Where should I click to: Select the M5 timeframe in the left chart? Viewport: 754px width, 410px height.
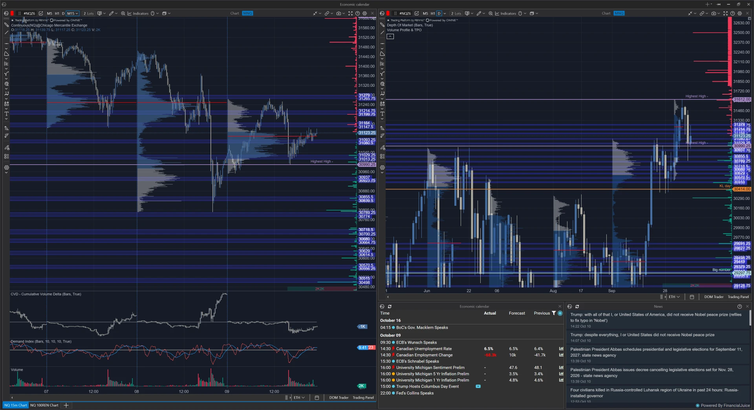click(x=49, y=13)
